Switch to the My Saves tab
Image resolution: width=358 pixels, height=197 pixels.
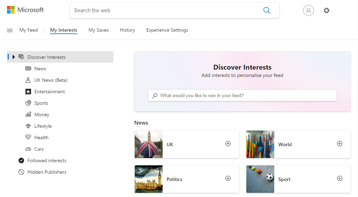[x=98, y=30]
